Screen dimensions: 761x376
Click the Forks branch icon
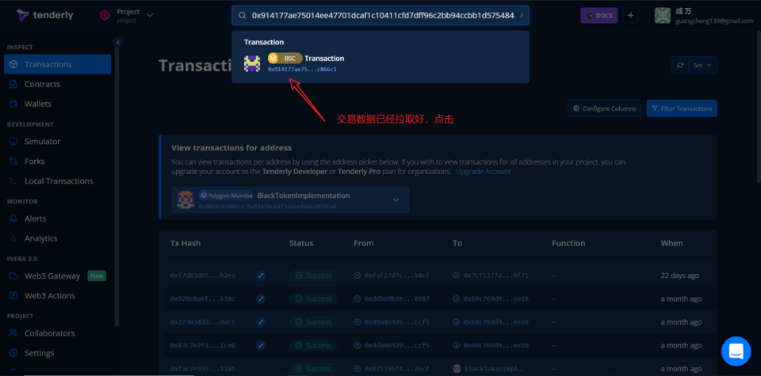[14, 161]
